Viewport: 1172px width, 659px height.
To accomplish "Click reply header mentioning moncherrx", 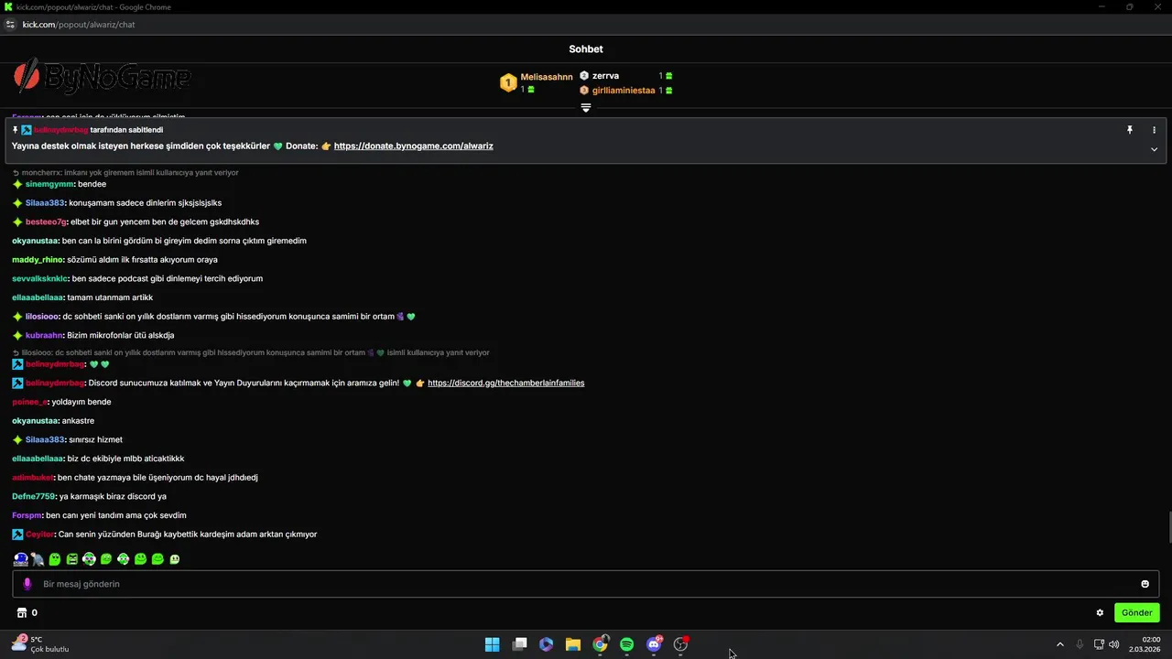I will (125, 172).
